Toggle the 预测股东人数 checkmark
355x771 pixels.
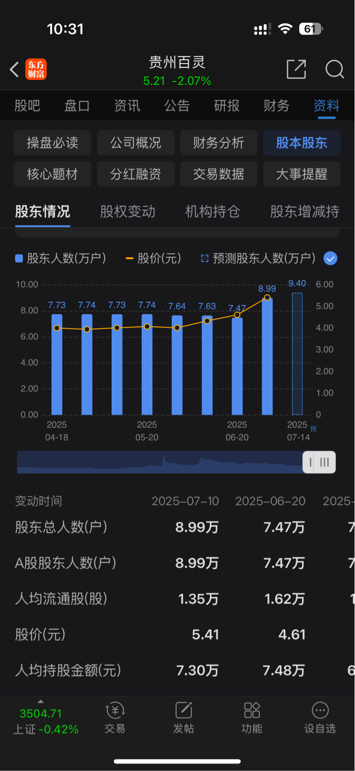click(330, 259)
